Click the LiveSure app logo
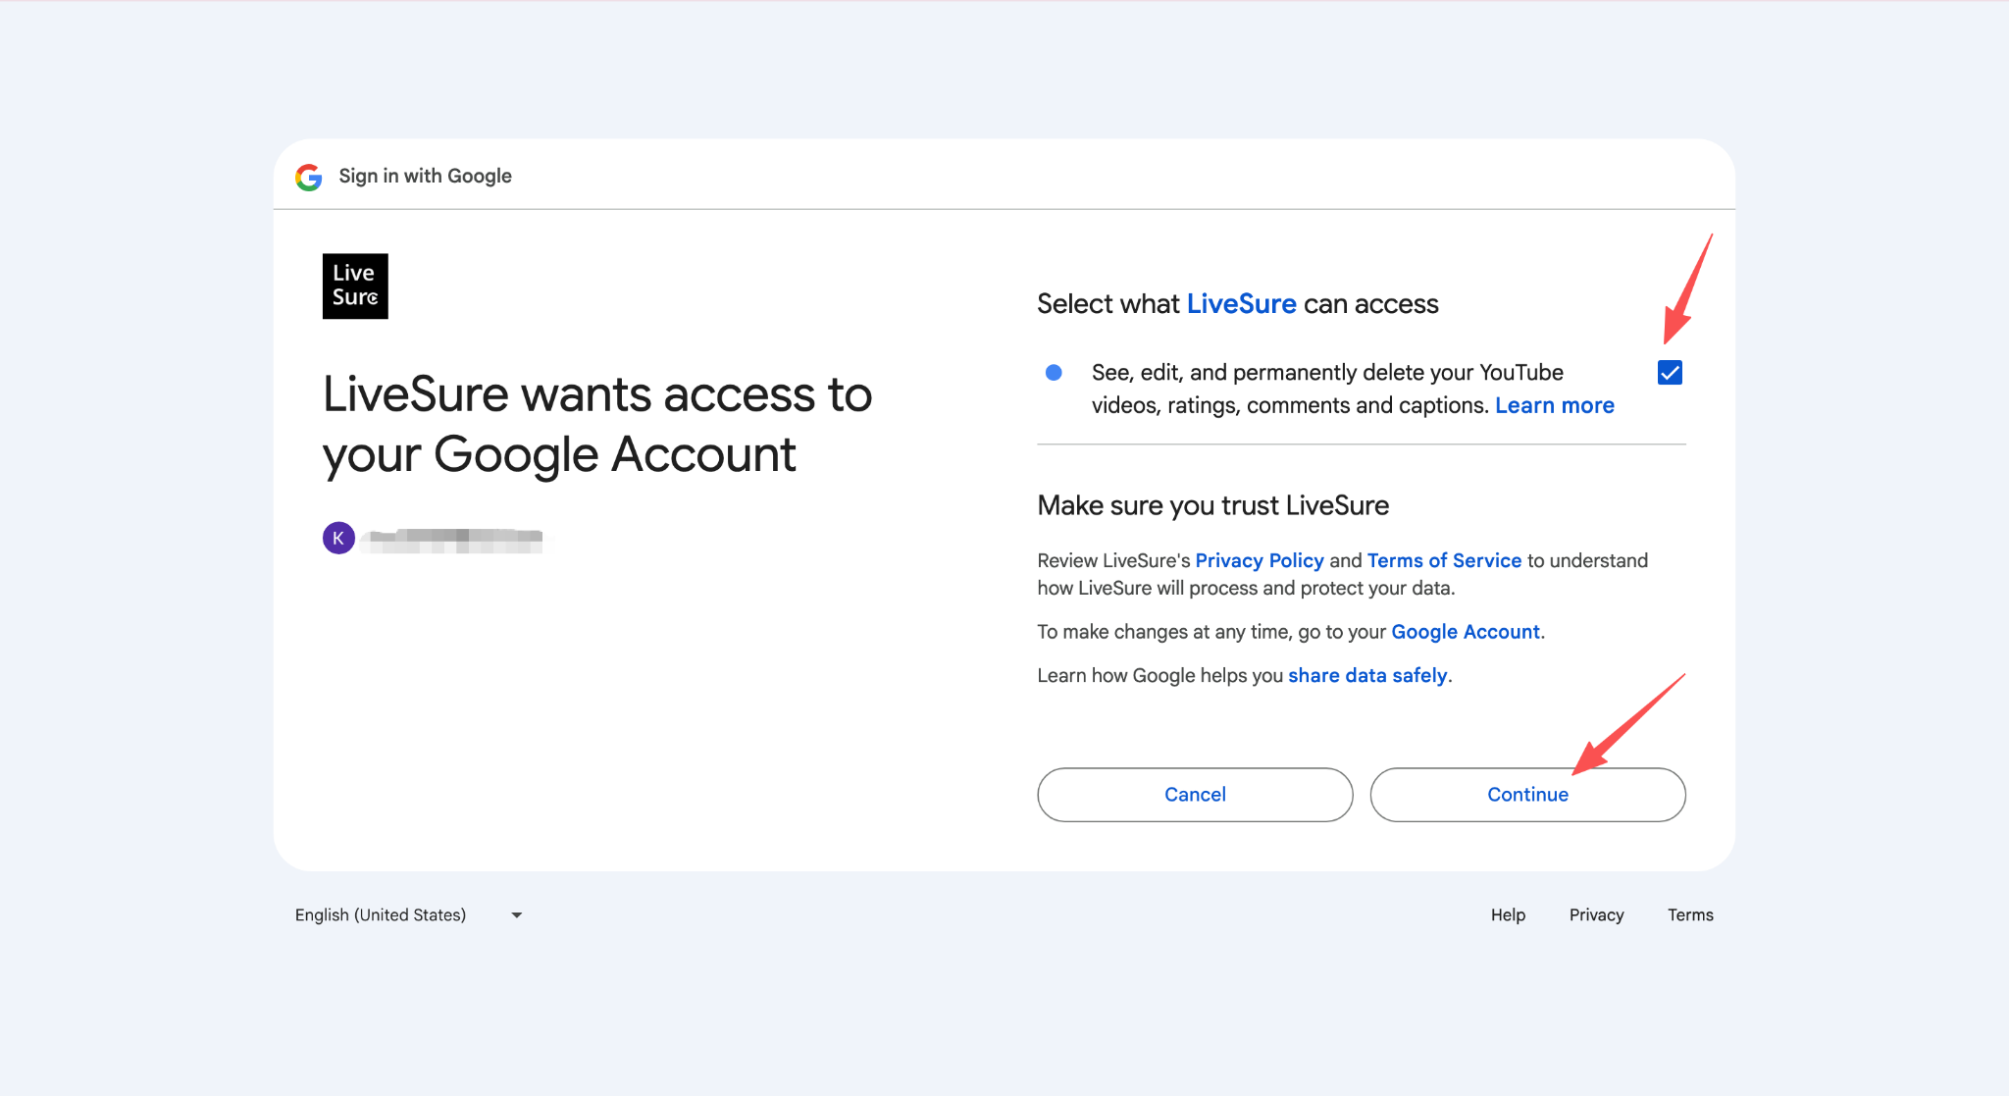Image resolution: width=2009 pixels, height=1096 pixels. click(355, 287)
